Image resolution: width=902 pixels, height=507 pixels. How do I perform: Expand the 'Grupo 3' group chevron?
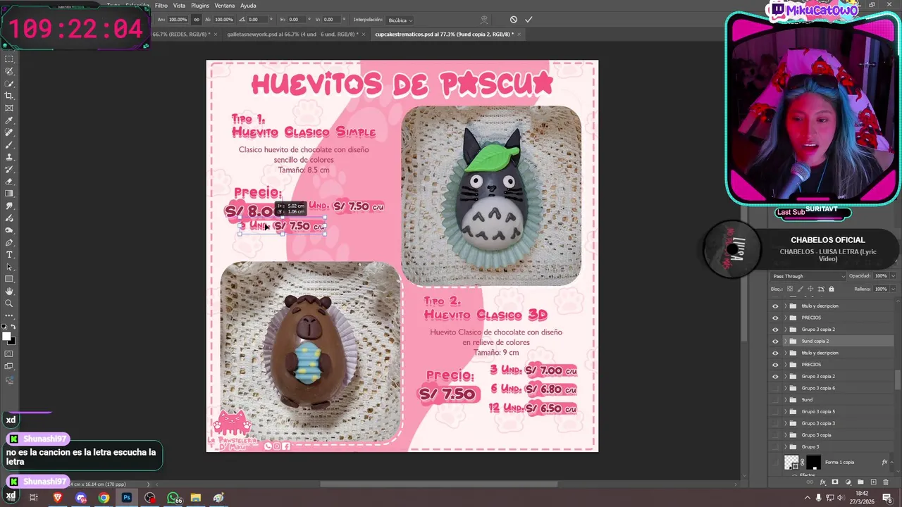[785, 446]
